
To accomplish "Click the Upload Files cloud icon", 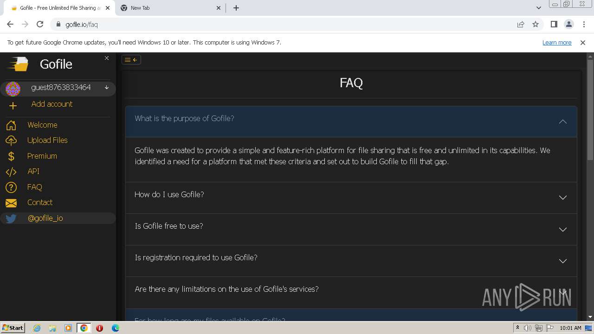I will click(x=11, y=141).
